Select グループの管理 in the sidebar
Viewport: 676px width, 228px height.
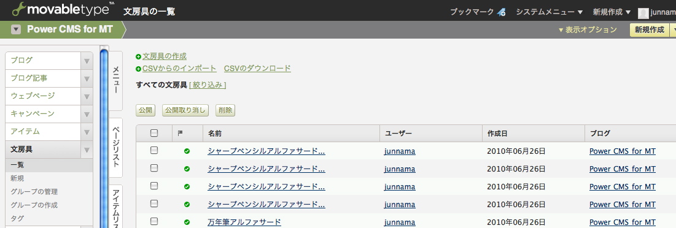34,192
